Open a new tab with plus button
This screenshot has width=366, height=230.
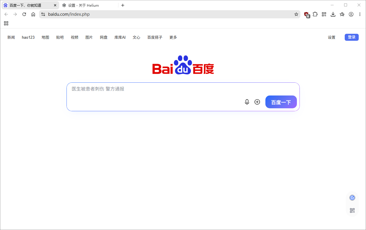click(x=123, y=5)
